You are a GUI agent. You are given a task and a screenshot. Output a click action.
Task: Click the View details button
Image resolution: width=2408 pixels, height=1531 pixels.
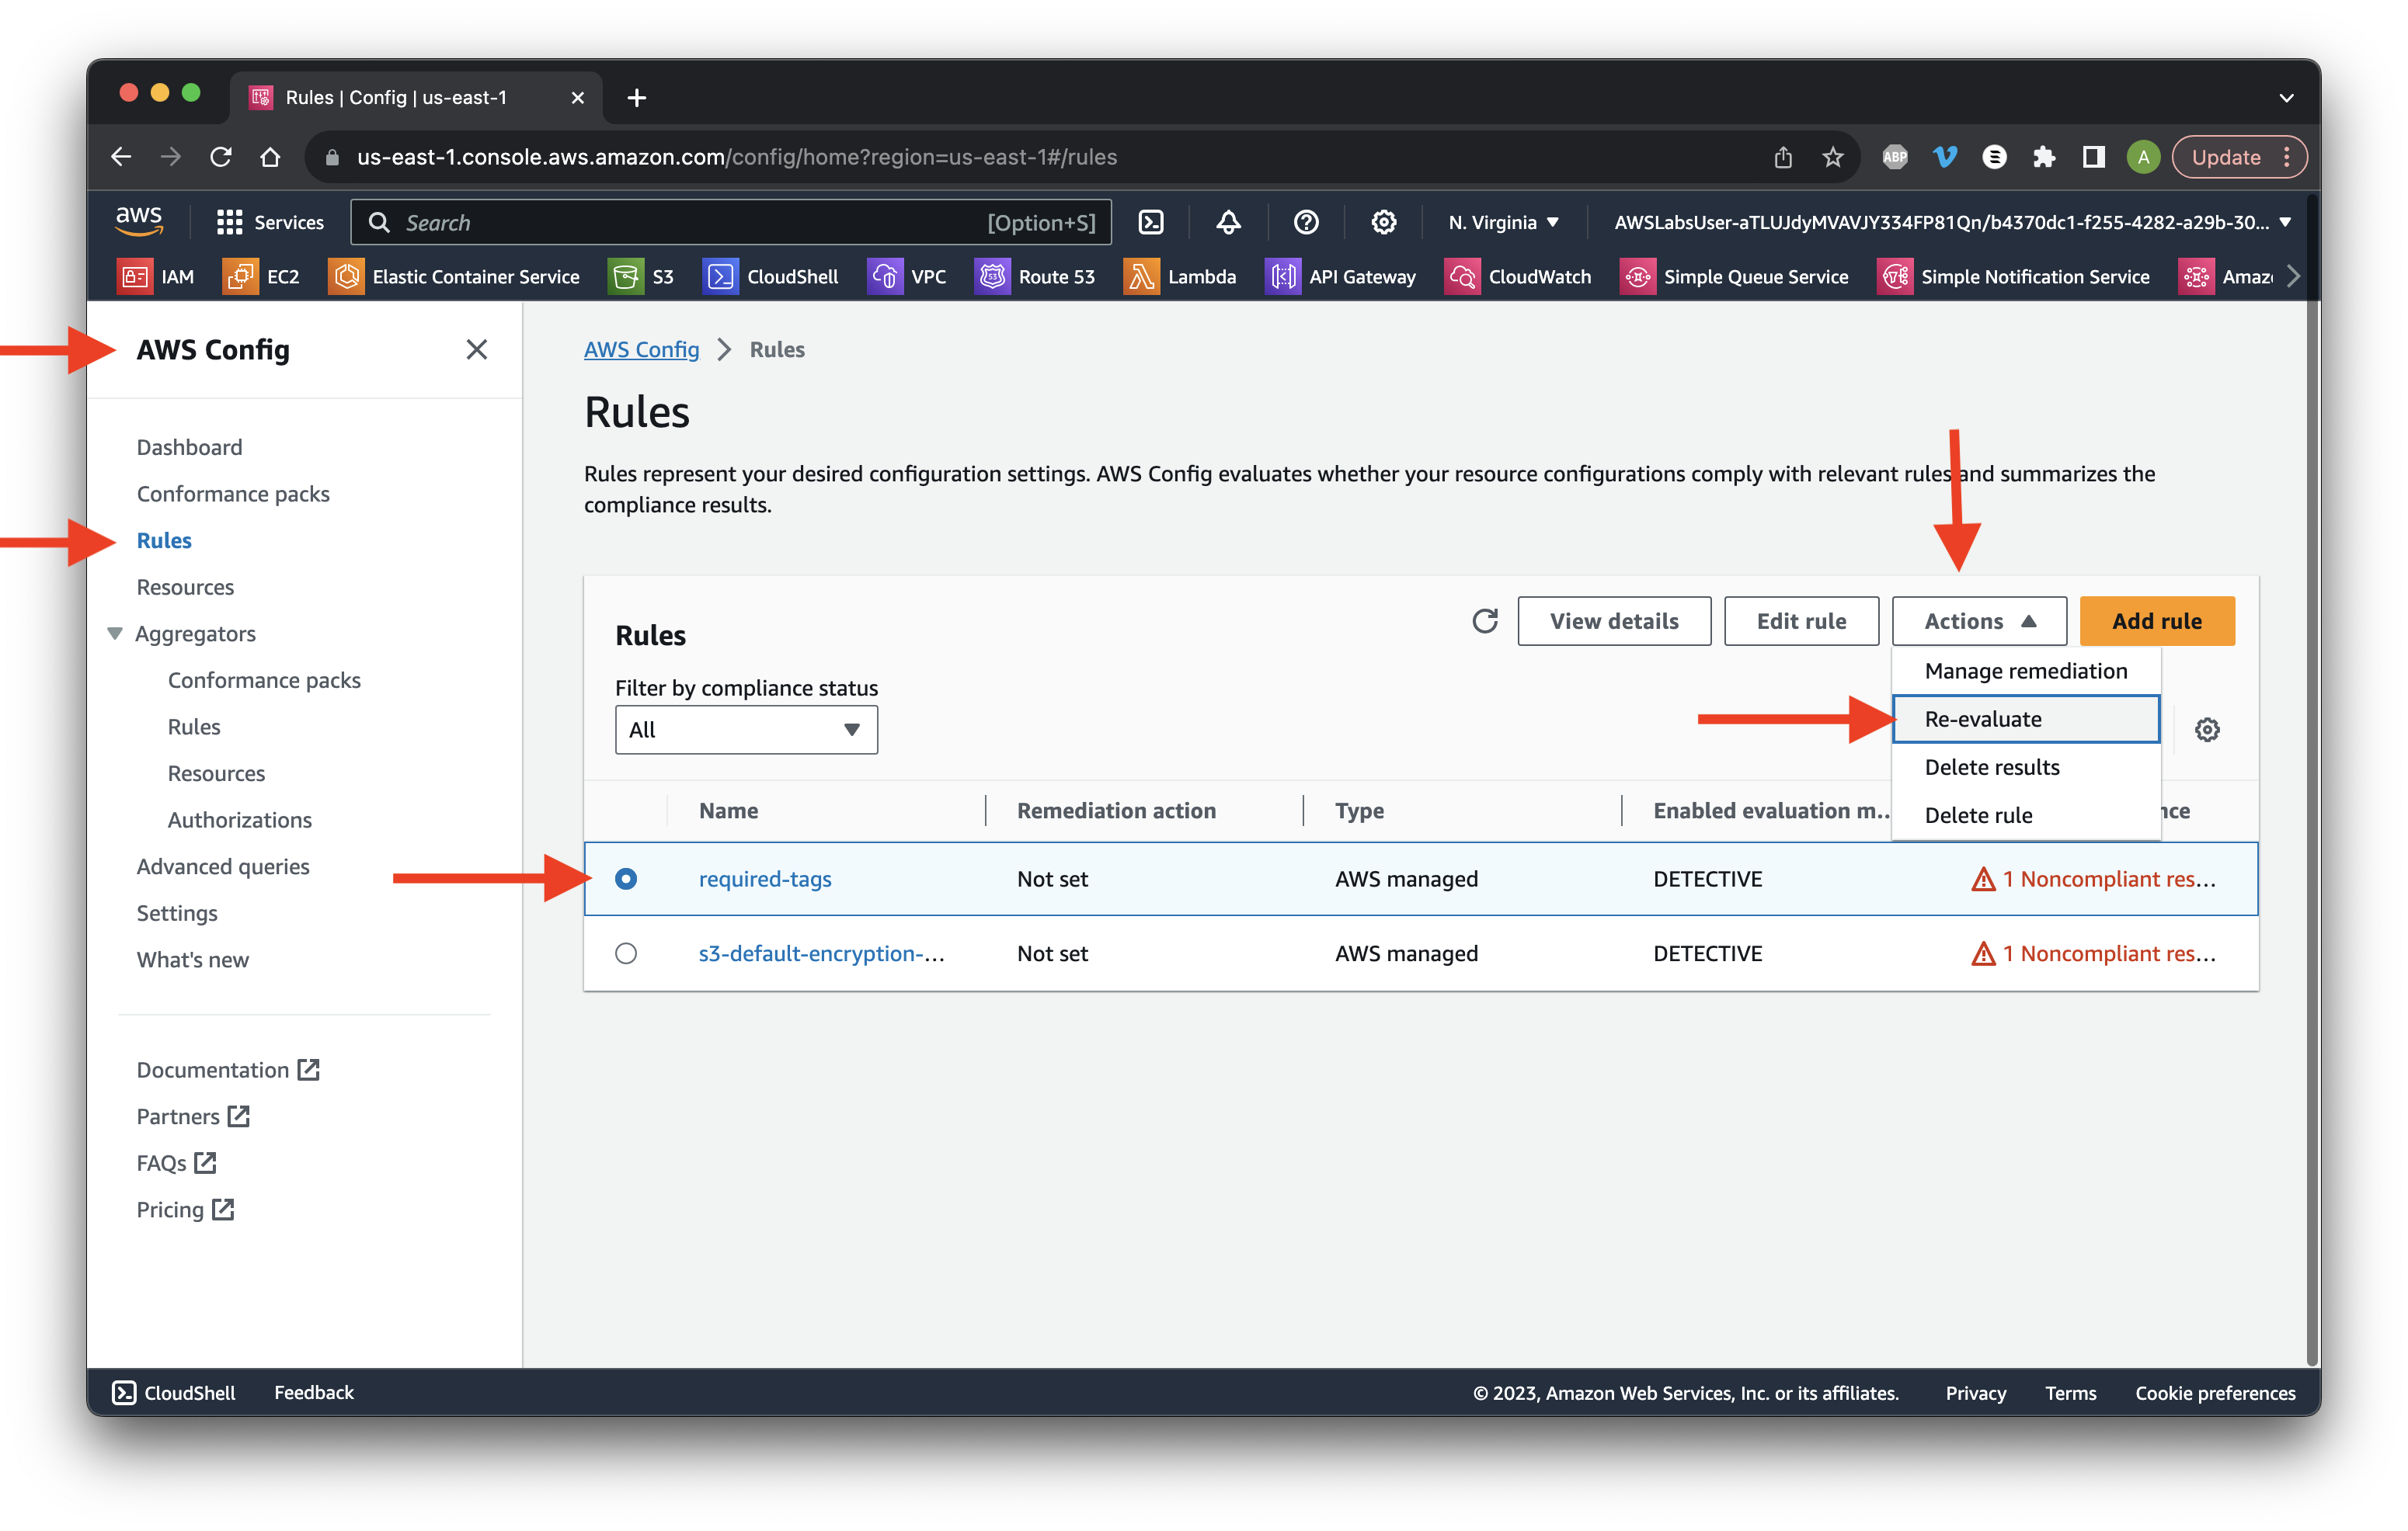1613,620
